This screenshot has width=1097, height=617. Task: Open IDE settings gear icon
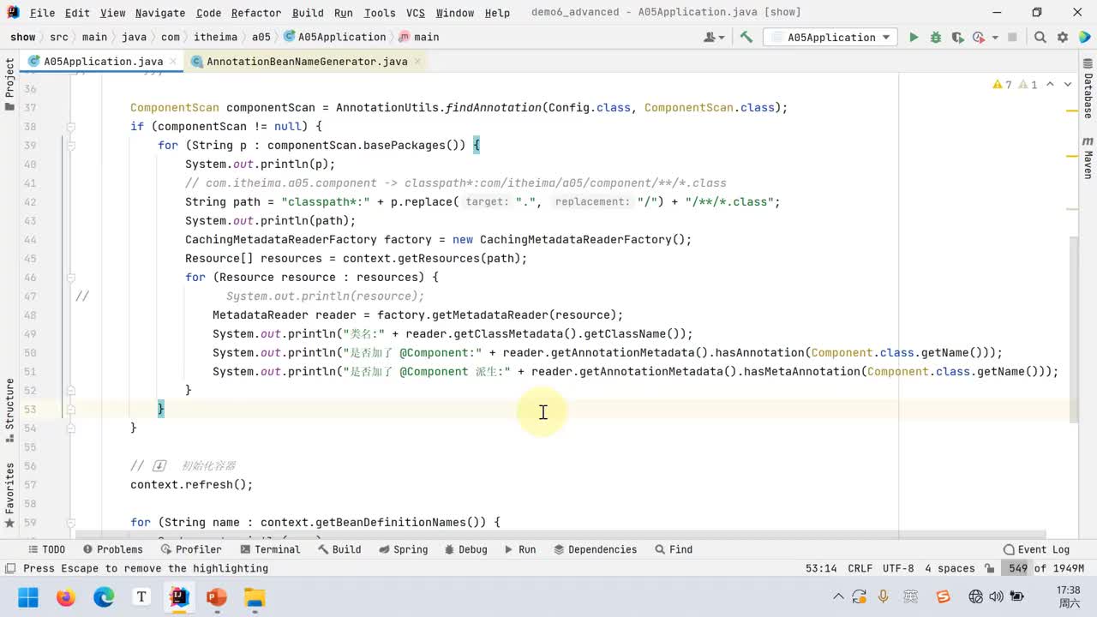[1063, 37]
